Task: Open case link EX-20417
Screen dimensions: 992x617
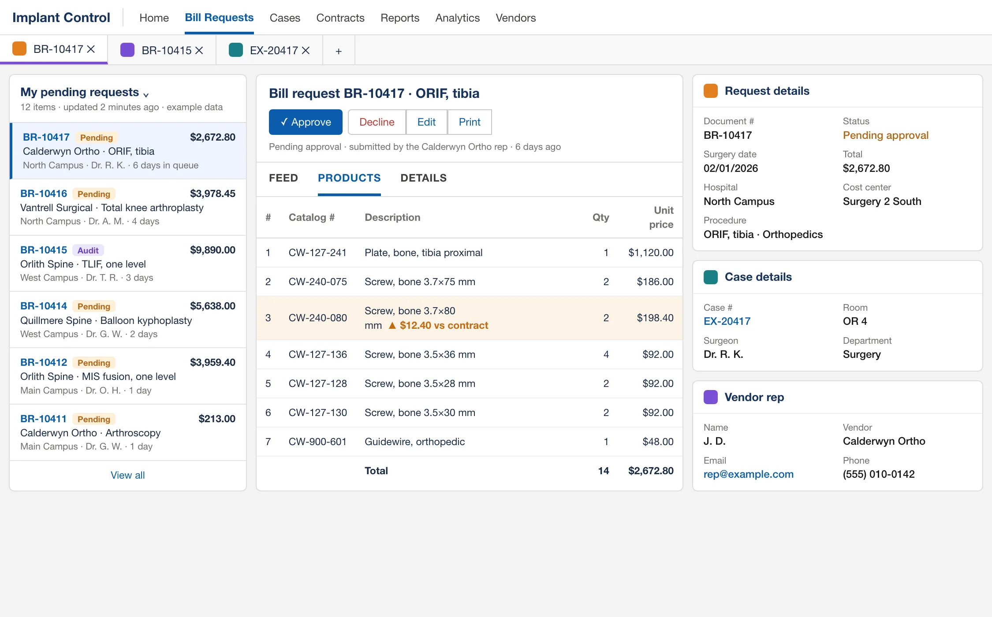Action: 727,321
